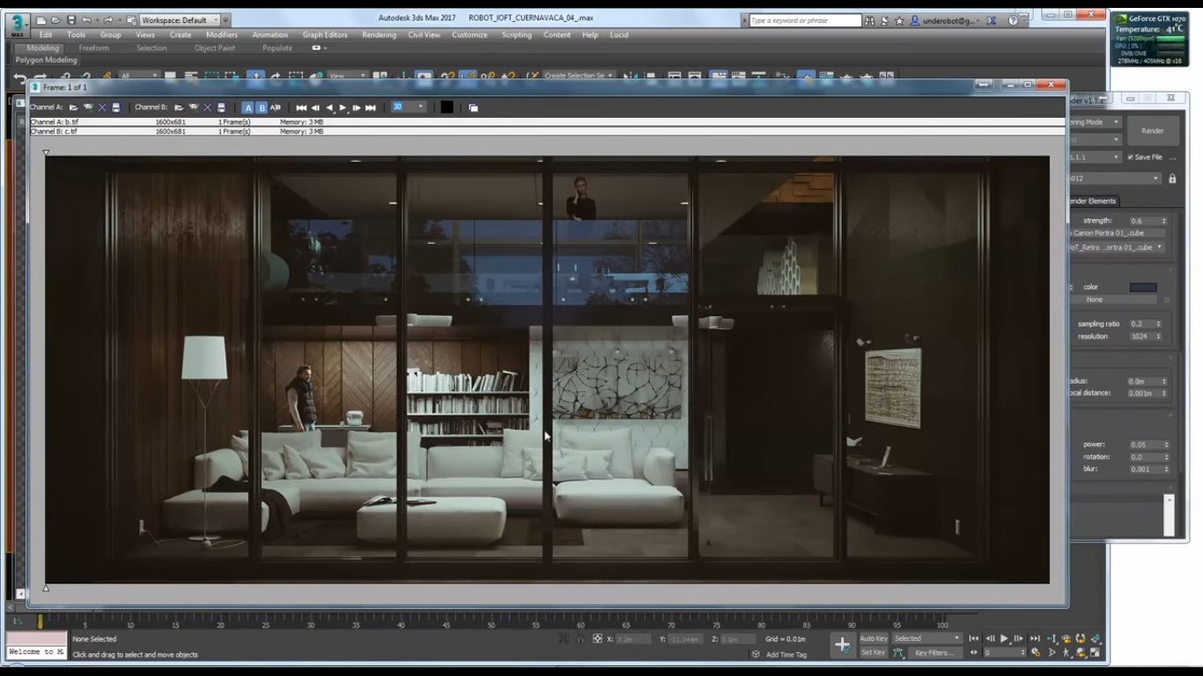
Task: Click the X coordinate input field
Action: click(x=632, y=639)
